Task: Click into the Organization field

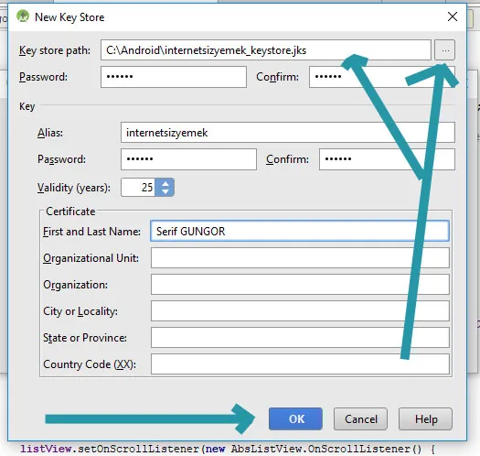Action: (300, 285)
